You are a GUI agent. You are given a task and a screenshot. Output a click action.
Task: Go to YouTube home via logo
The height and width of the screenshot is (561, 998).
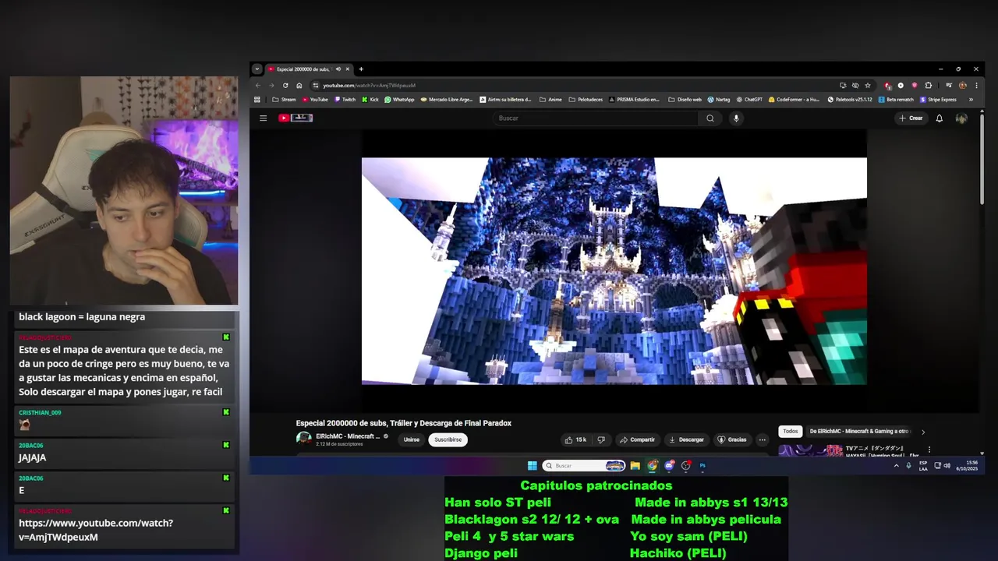(x=296, y=118)
